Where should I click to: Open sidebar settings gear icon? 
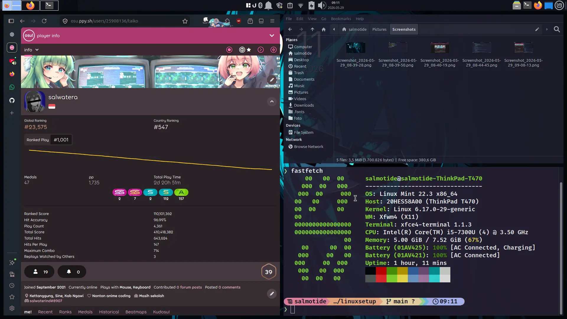pos(12,308)
